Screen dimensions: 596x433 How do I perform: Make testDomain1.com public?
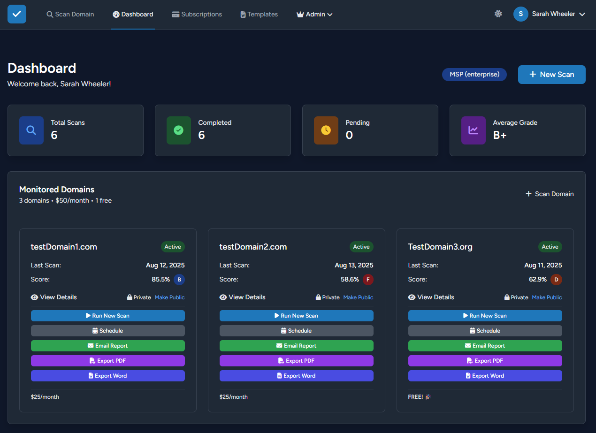coord(169,297)
